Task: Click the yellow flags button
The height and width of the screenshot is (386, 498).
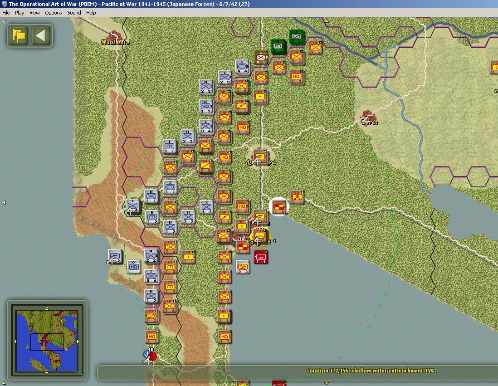Action: [x=19, y=35]
